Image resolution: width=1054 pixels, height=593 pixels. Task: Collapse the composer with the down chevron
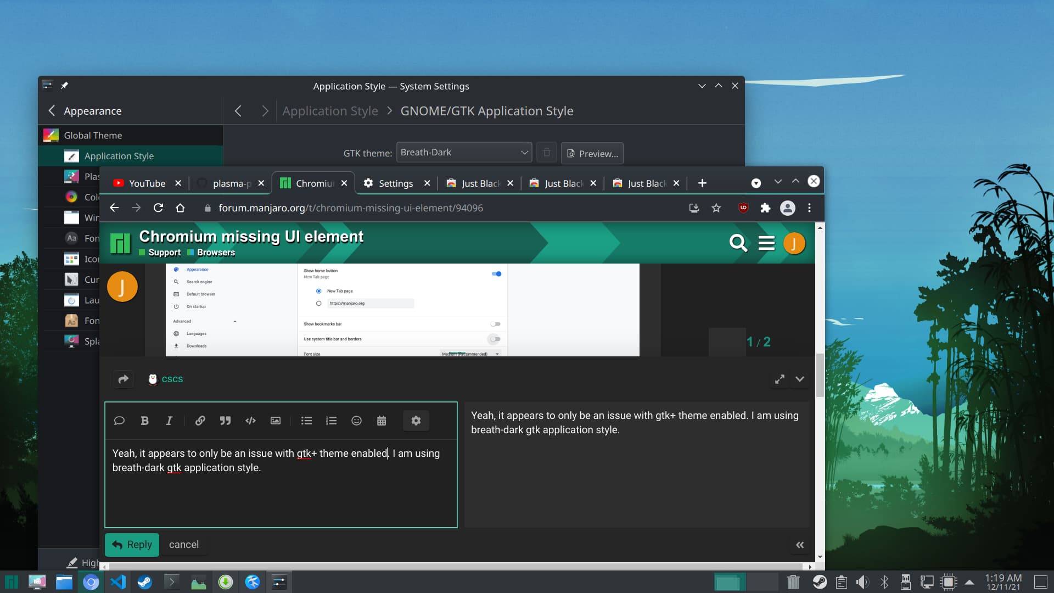click(x=800, y=379)
